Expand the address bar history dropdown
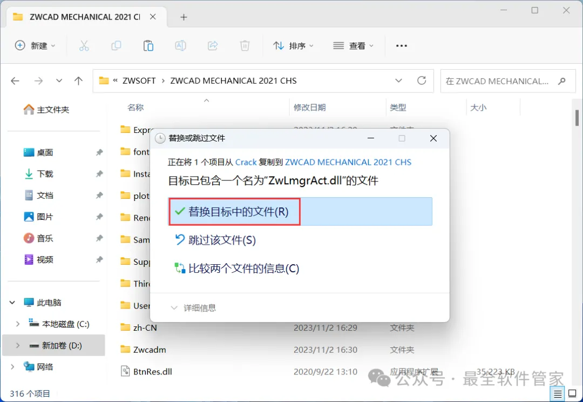The width and height of the screenshot is (583, 402). (398, 81)
